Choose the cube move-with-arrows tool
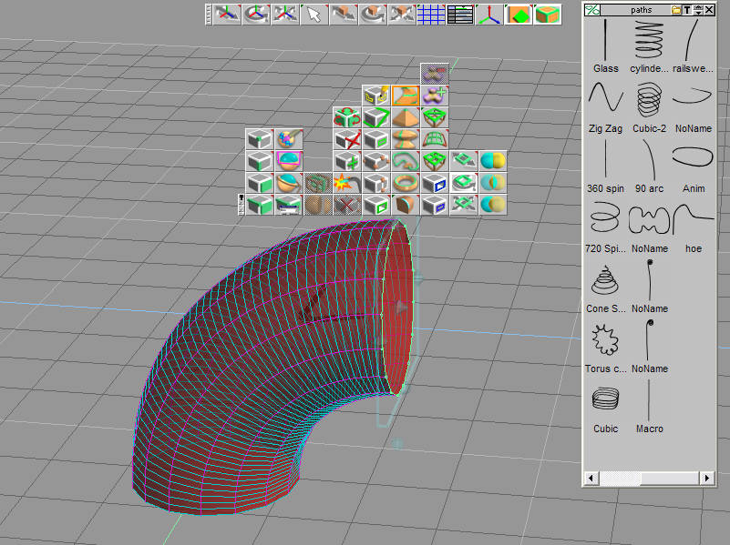 click(344, 15)
